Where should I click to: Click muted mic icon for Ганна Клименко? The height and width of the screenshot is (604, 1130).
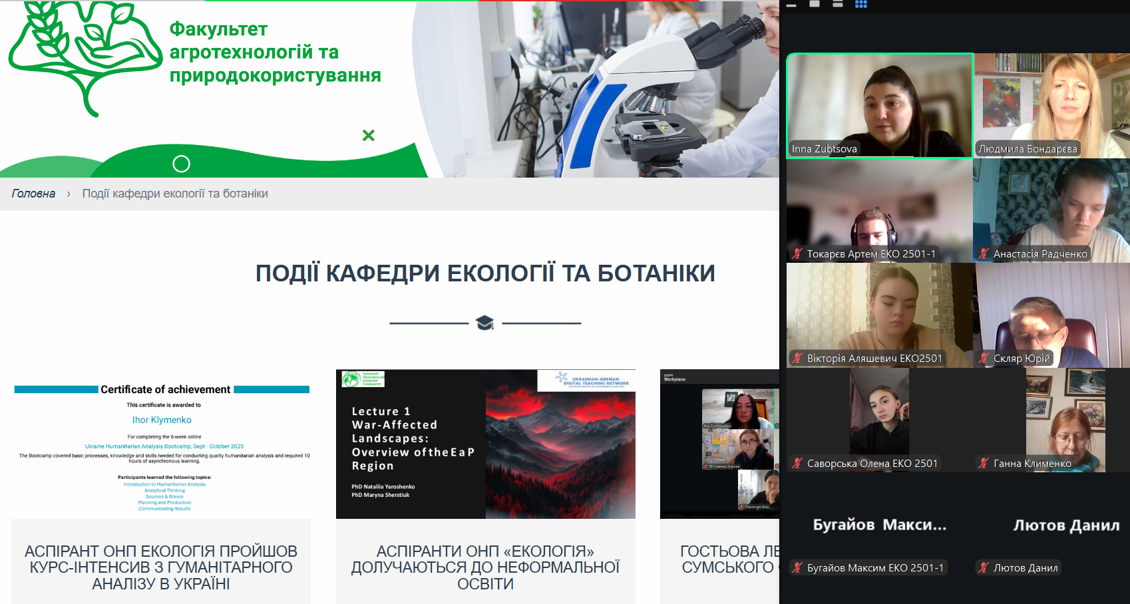(x=984, y=463)
